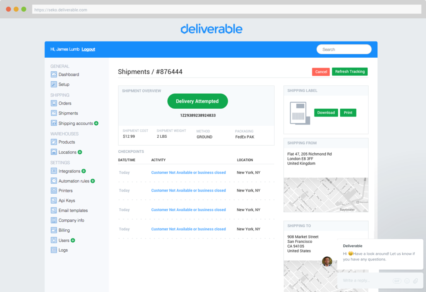
Task: Open the Orders menu item
Action: pyautogui.click(x=65, y=103)
